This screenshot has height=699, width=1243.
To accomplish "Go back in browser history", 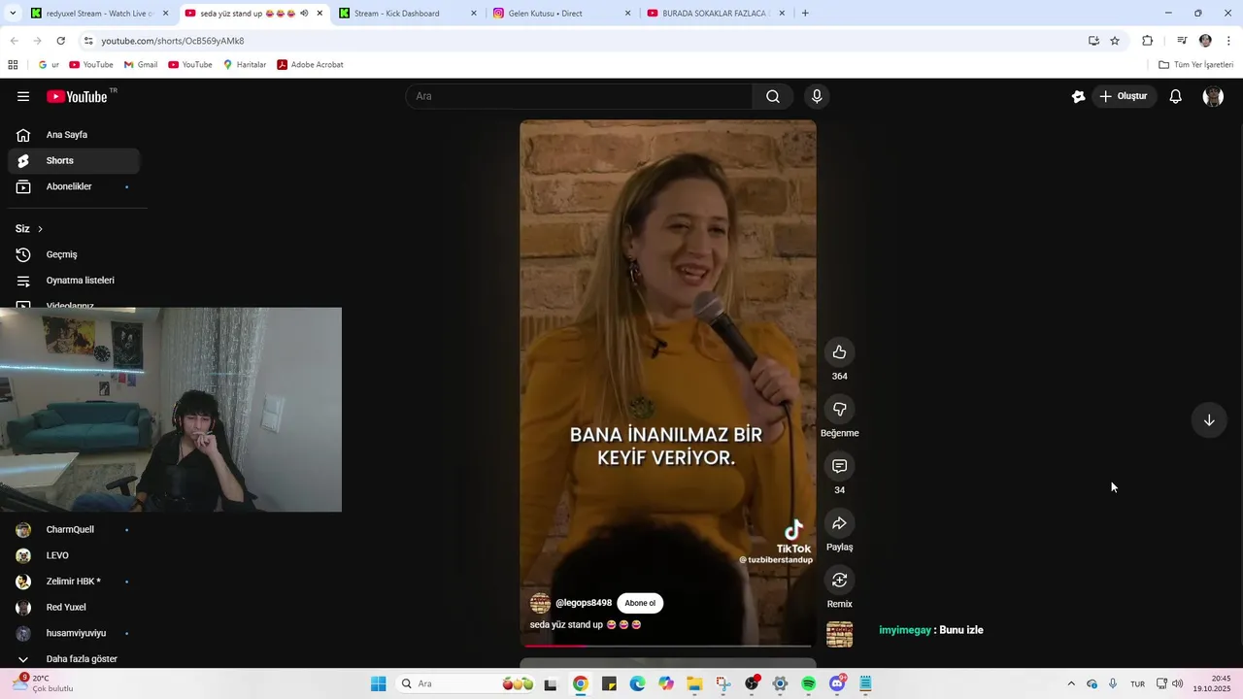I will coord(14,41).
